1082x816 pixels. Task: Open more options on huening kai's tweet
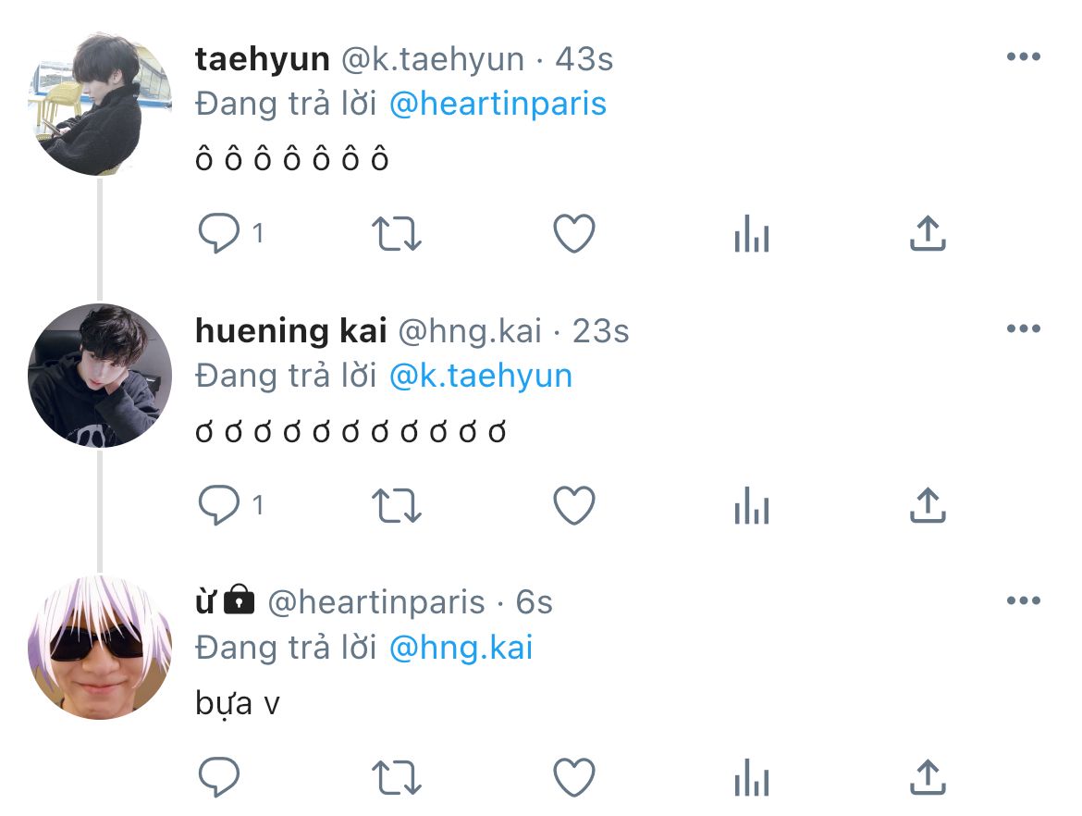pos(1023,329)
